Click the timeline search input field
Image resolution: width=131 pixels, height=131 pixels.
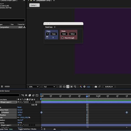point(10,95)
